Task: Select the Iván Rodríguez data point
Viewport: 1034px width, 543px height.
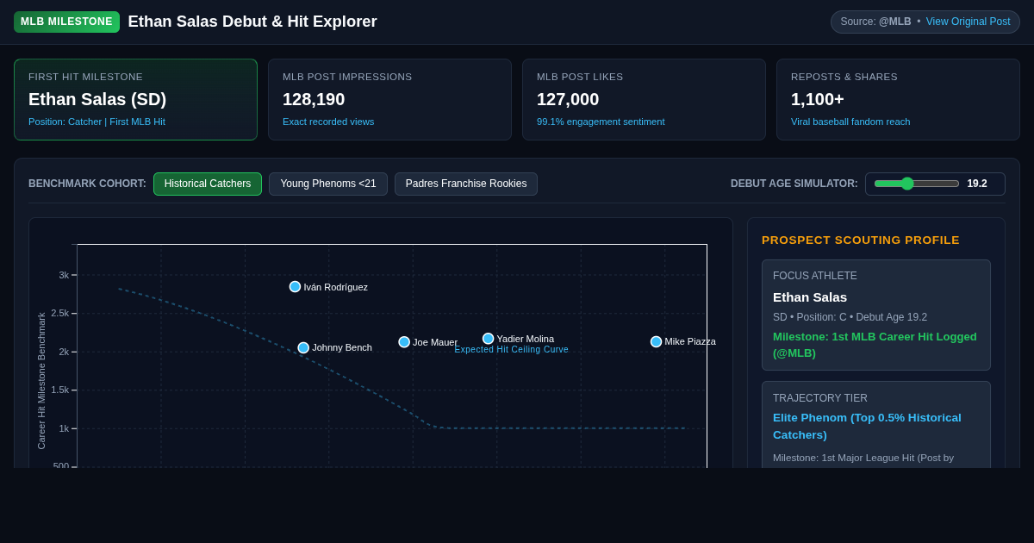Action: 295,287
